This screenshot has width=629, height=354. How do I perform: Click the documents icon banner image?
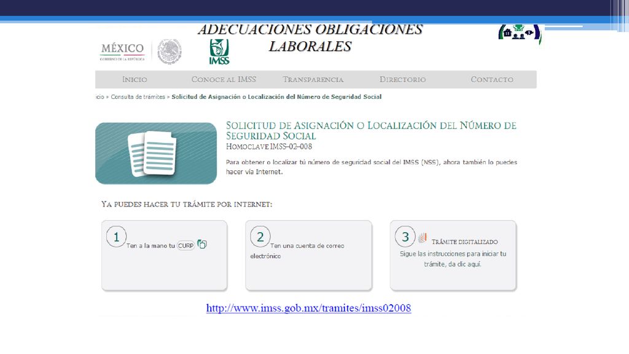(x=156, y=153)
